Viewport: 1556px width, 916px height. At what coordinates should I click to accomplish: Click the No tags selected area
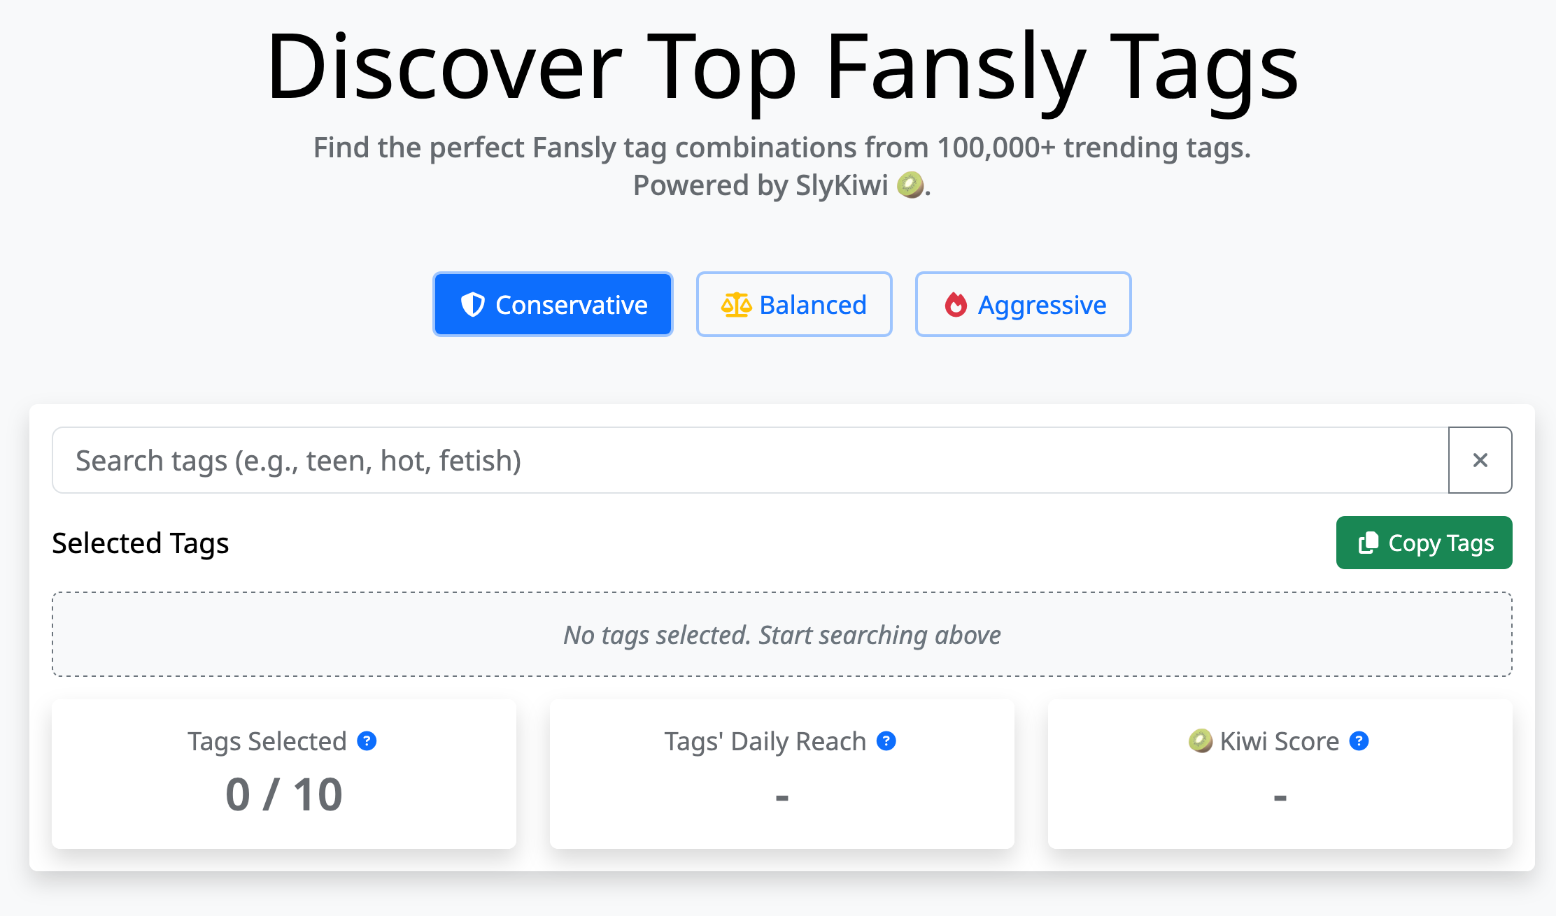[x=781, y=634]
